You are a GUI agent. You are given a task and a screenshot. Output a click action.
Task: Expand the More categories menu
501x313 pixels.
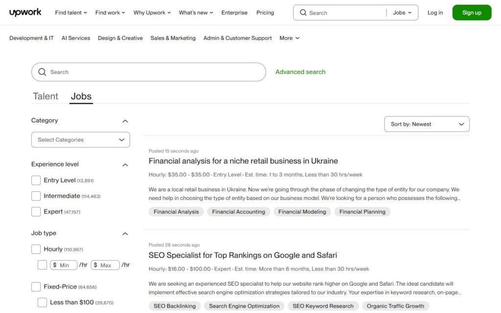click(x=290, y=38)
